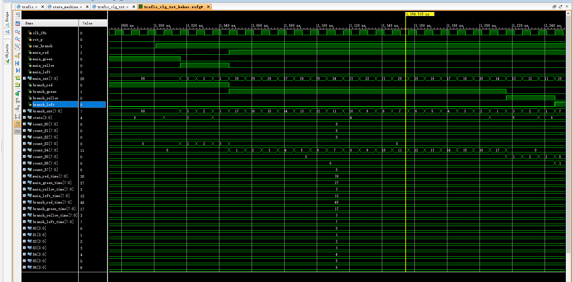Select the rst_p signal
Image resolution: width=573 pixels, height=282 pixels.
[37, 39]
